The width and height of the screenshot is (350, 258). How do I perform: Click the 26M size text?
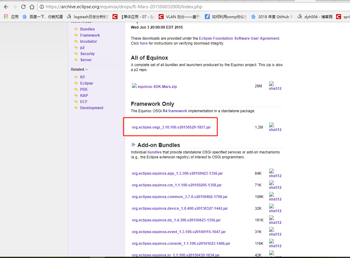tap(258, 86)
